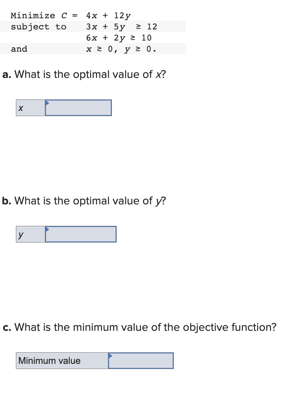
Task: Select the constraint line 6x + 2y ≥ 10
Action: tap(119, 37)
